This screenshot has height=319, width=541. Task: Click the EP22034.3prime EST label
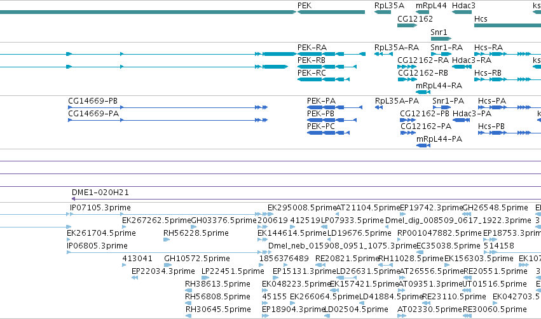click(163, 271)
